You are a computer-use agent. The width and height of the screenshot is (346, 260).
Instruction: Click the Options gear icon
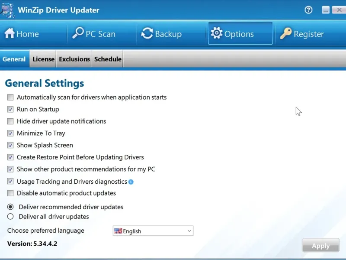click(x=217, y=33)
